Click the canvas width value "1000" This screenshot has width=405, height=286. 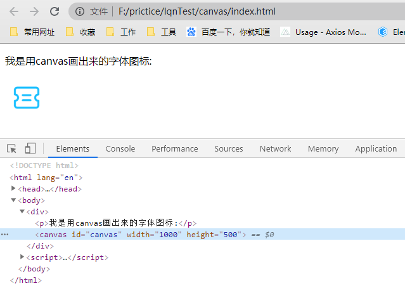[168, 235]
